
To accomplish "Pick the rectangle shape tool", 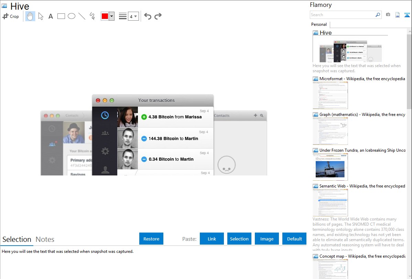I will [61, 16].
